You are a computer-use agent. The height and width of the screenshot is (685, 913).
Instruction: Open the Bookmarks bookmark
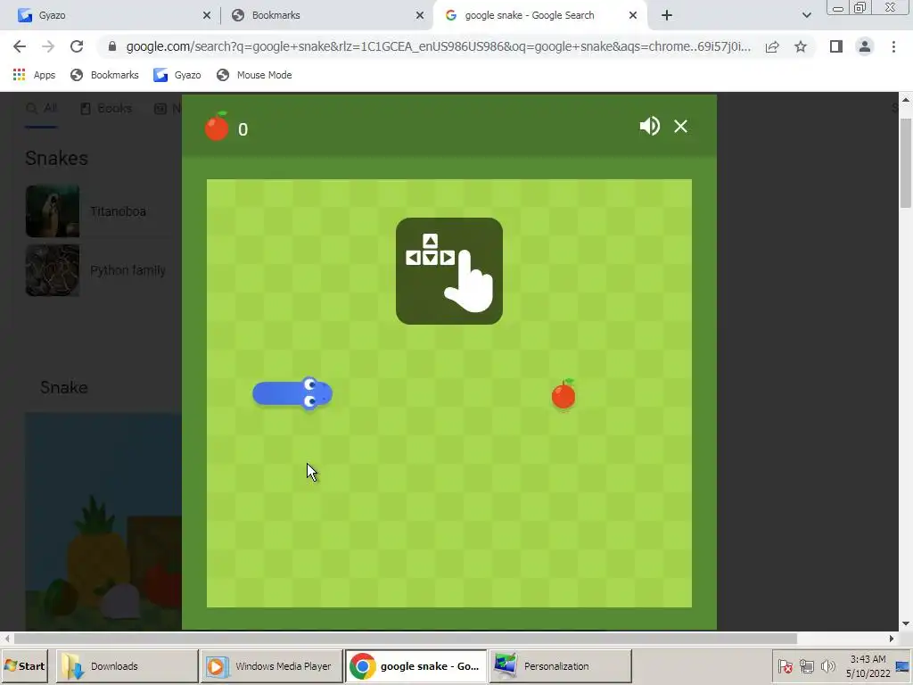[105, 75]
